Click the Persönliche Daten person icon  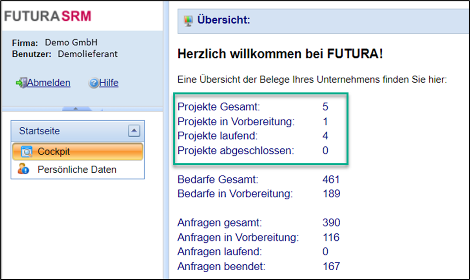coord(23,169)
